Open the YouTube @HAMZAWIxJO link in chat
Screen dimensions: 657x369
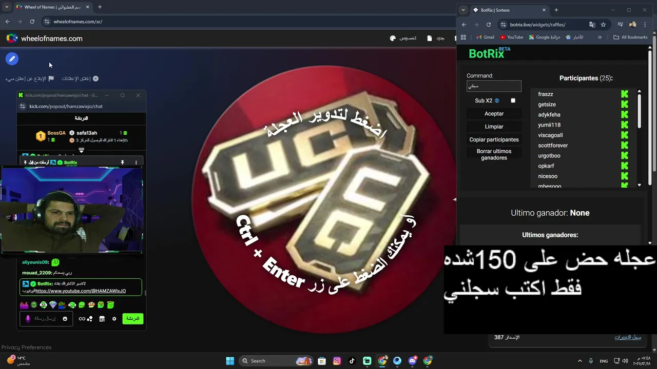click(81, 291)
